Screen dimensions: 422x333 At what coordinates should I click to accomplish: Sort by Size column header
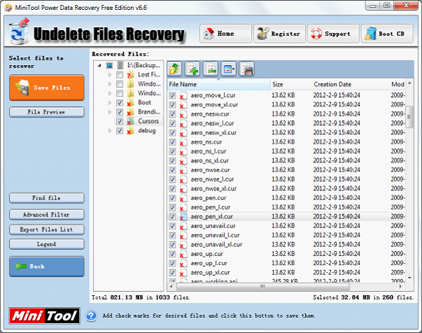click(291, 85)
